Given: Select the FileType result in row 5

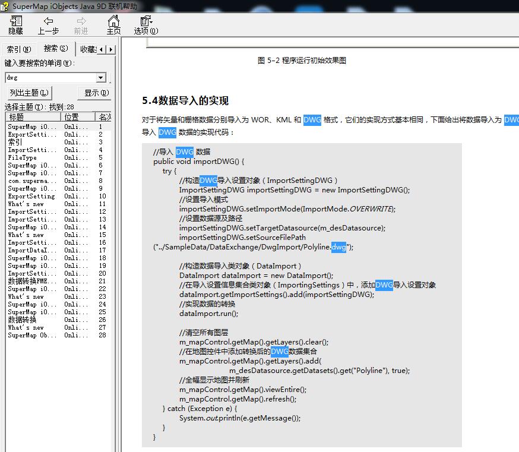Looking at the screenshot, I should point(23,158).
